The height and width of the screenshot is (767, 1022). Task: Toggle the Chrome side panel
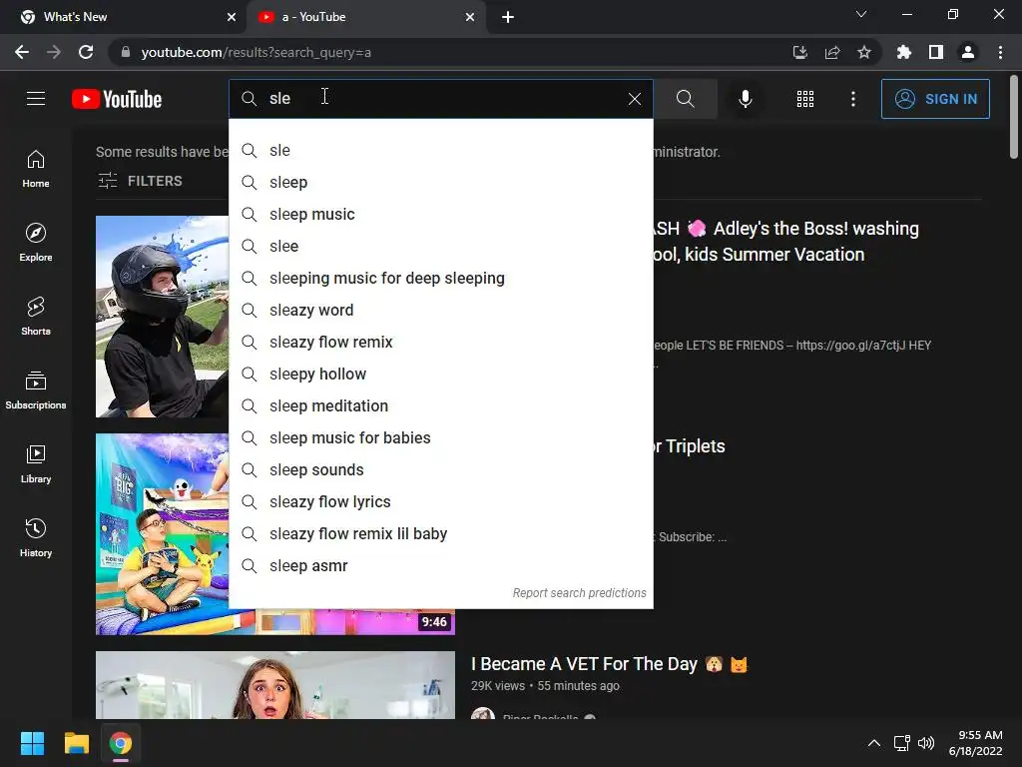pyautogui.click(x=936, y=52)
